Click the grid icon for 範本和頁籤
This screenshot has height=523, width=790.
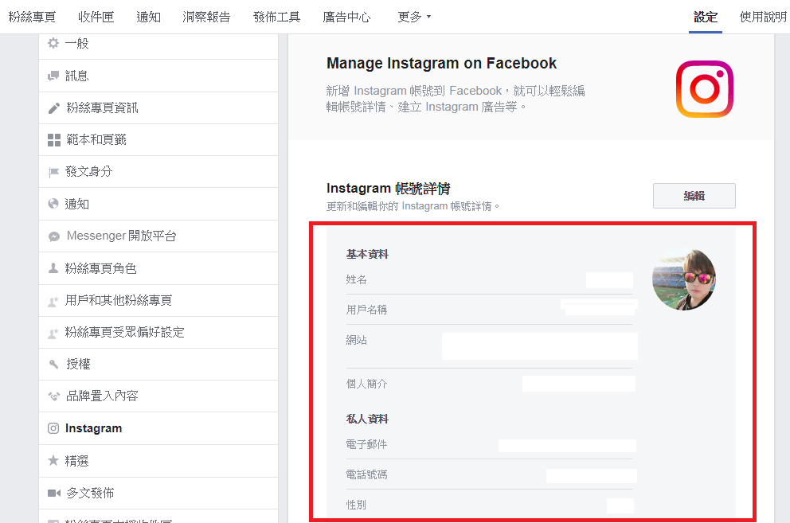point(53,140)
